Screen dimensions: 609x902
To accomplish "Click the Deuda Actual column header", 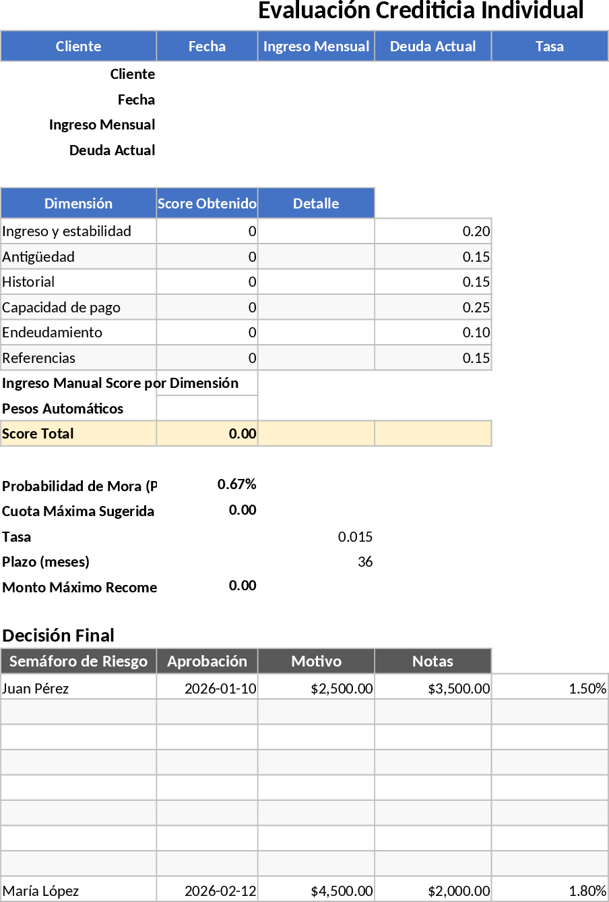I will pos(432,46).
